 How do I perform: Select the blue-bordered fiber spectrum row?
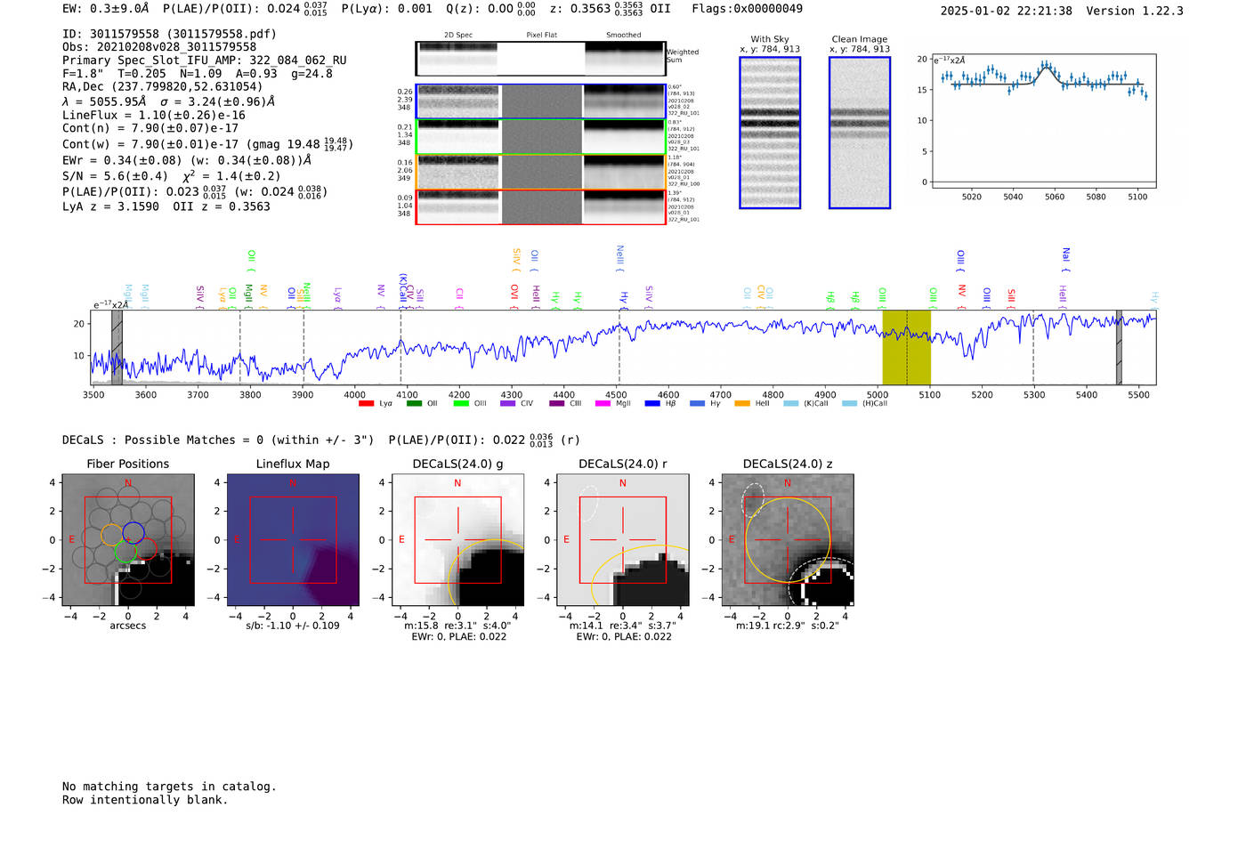click(540, 101)
